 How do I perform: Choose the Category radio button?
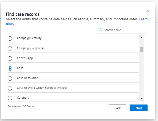10,98
